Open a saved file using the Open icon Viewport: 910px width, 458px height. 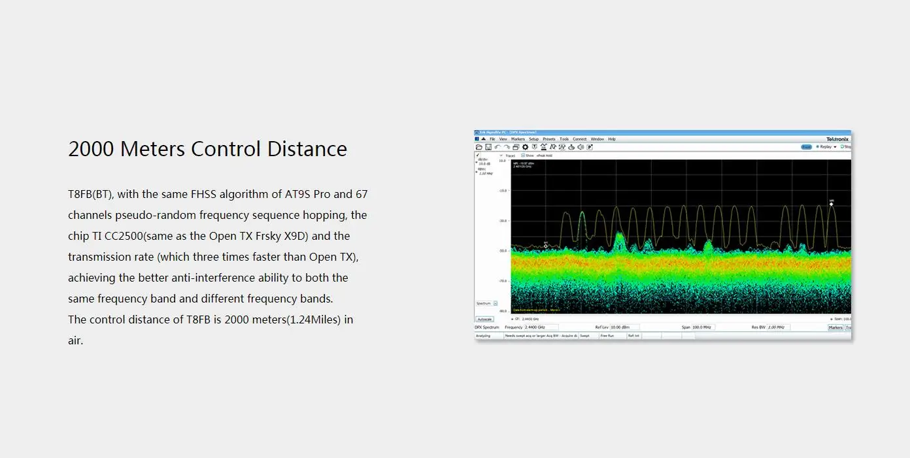(x=478, y=146)
